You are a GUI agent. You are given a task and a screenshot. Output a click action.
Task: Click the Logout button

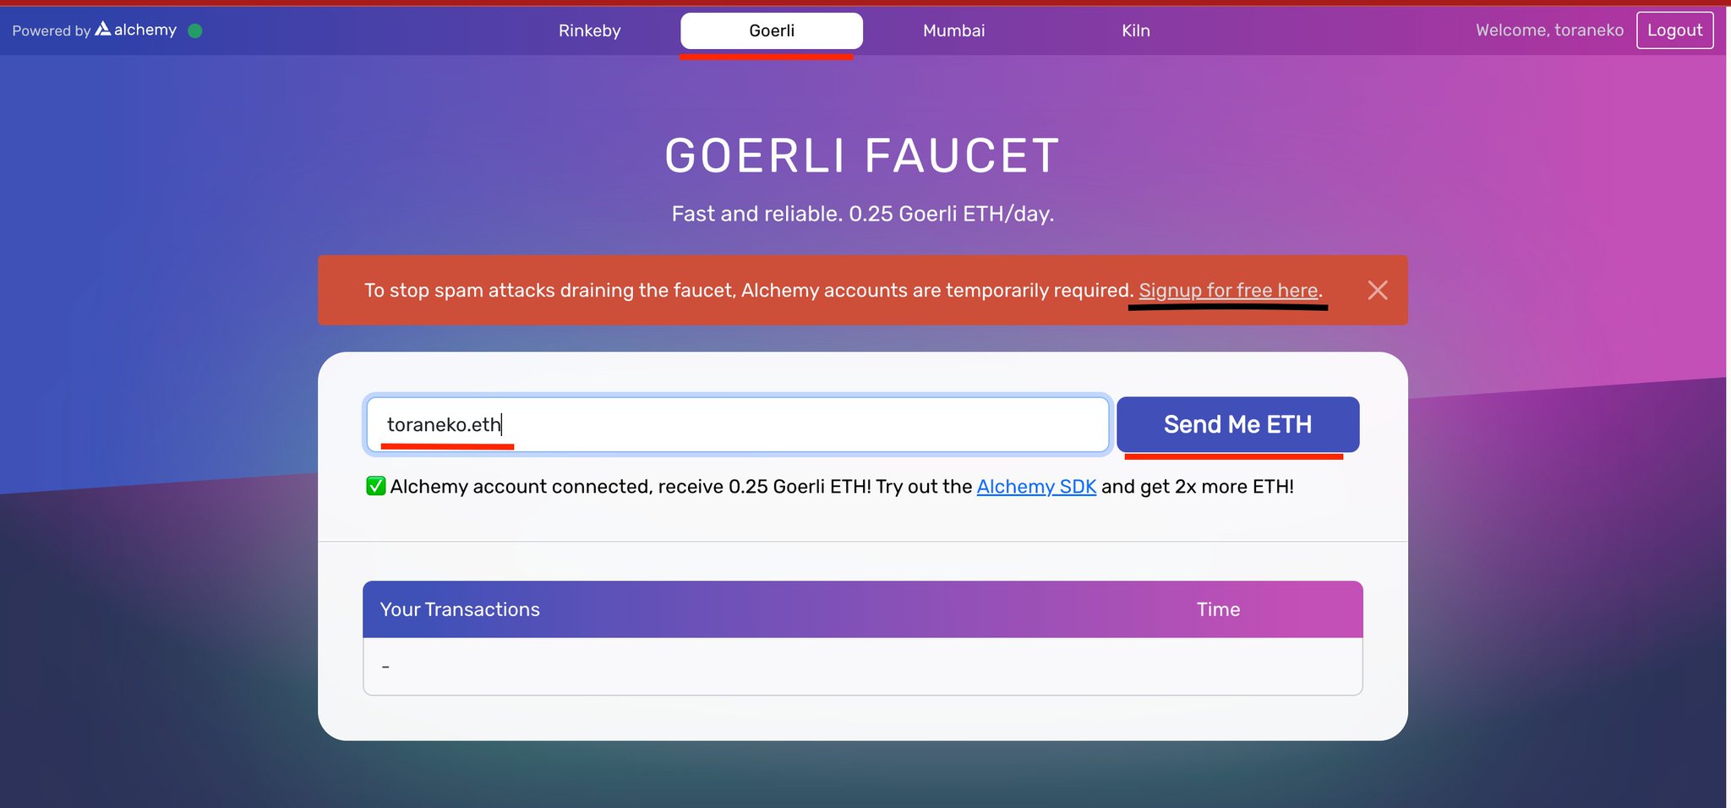(1675, 30)
